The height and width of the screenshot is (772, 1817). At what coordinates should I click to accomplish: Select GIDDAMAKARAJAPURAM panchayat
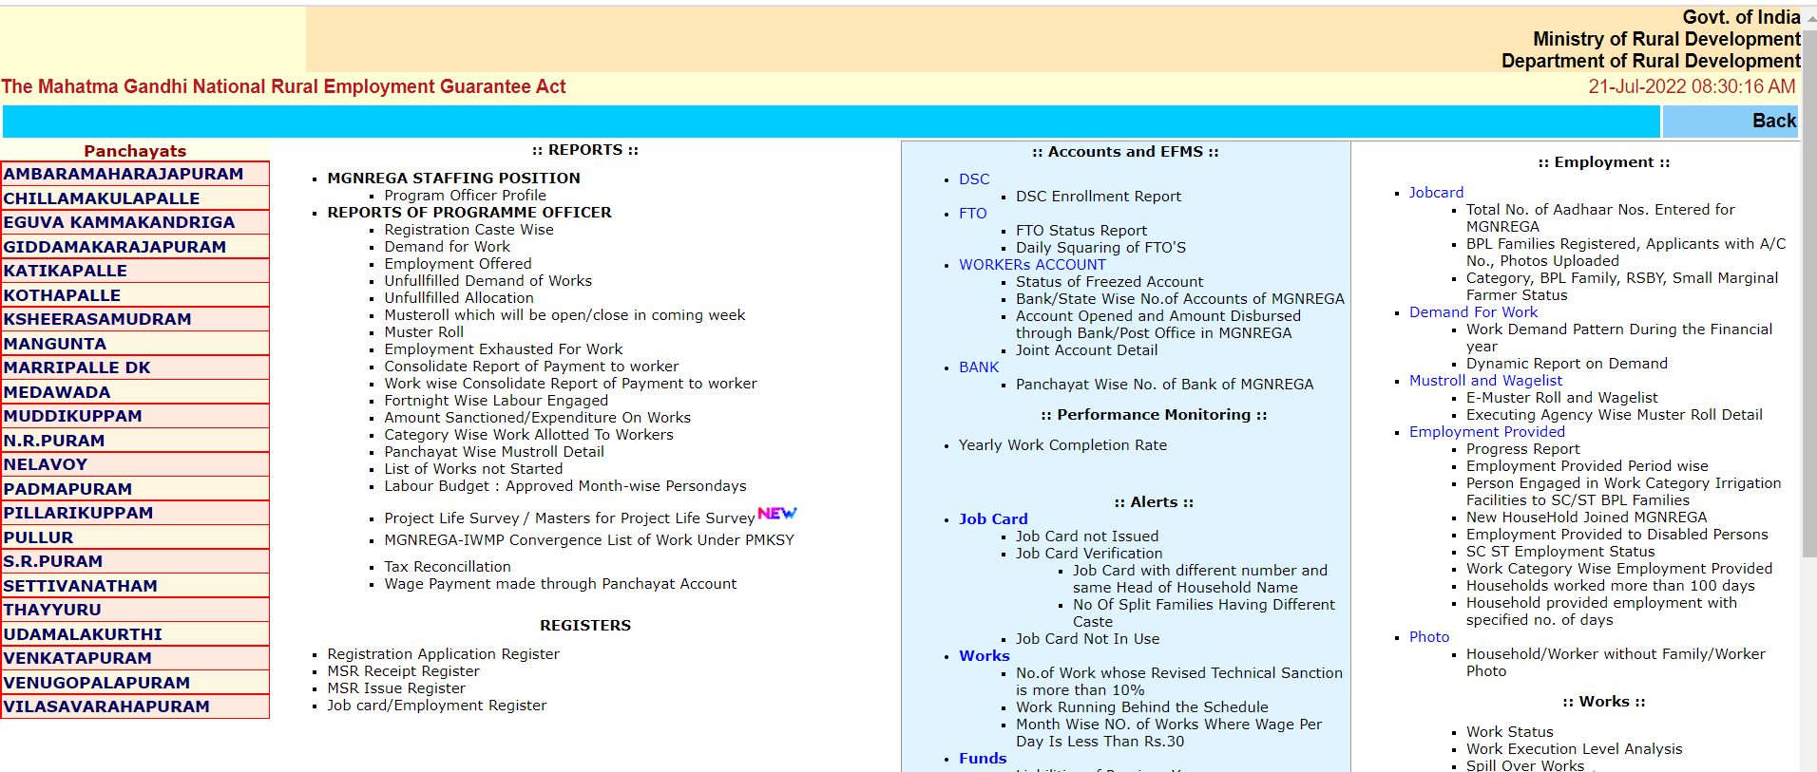pyautogui.click(x=115, y=247)
